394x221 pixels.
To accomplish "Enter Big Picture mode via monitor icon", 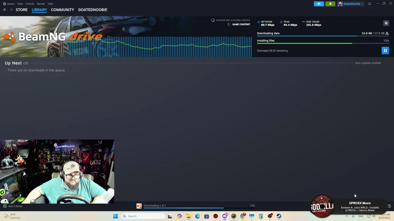I will 369,4.
